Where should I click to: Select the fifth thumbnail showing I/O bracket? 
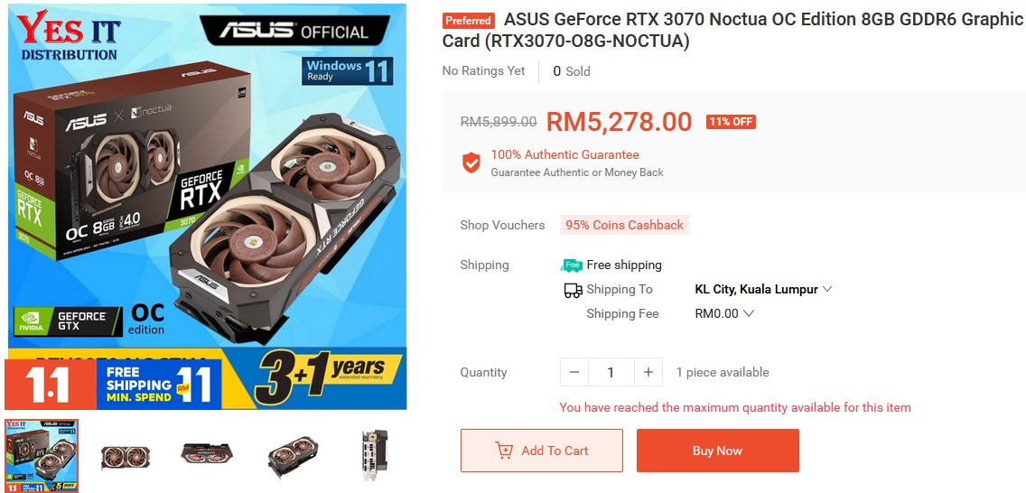coord(374,456)
